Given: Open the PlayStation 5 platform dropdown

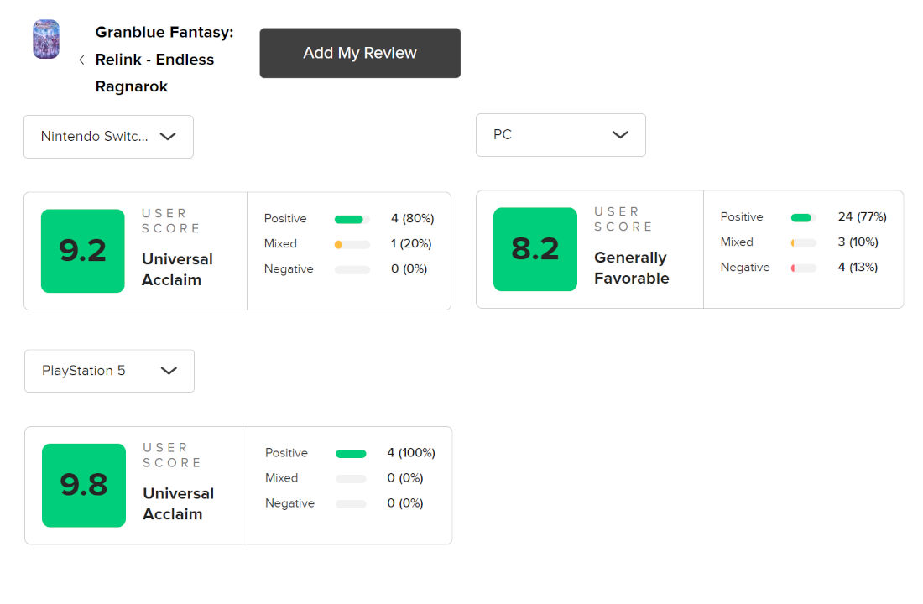Looking at the screenshot, I should tap(109, 371).
